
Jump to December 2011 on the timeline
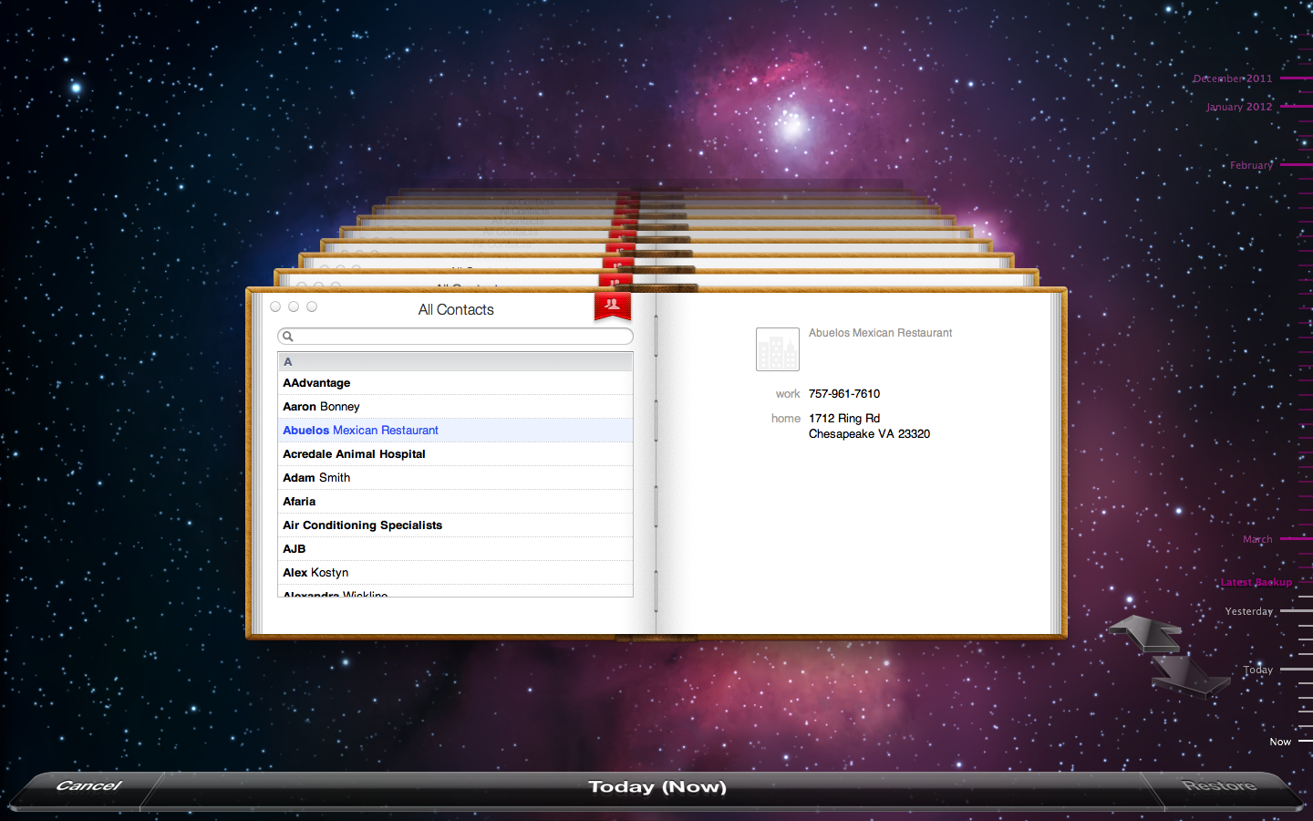(x=1233, y=78)
